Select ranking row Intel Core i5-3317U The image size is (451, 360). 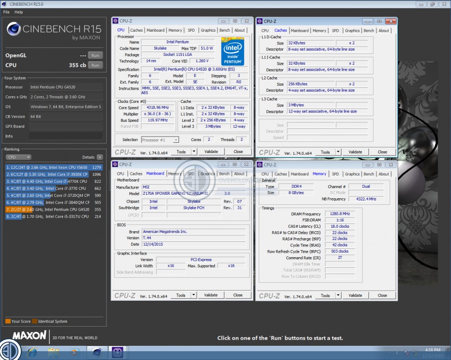[x=54, y=216]
